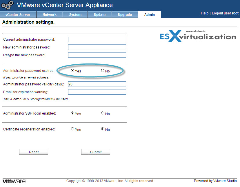Screen dimensions: 240x187
Task: Click the 'New administrator password:' label
Action: (x=27, y=47)
